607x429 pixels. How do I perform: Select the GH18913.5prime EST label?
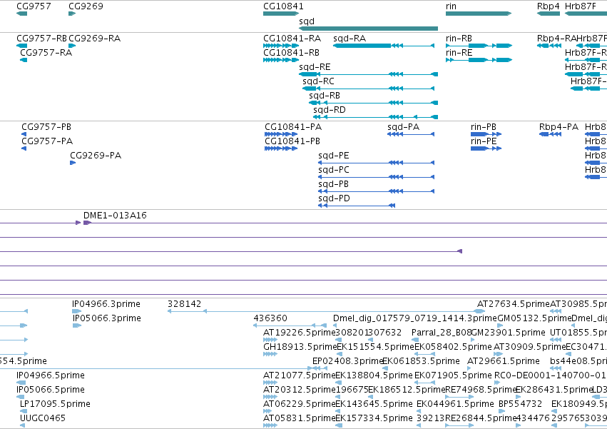(x=300, y=347)
